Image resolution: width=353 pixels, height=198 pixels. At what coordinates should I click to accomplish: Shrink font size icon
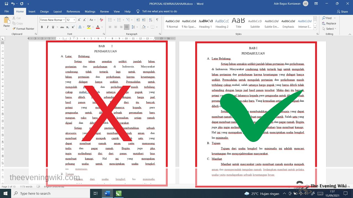tap(85, 20)
